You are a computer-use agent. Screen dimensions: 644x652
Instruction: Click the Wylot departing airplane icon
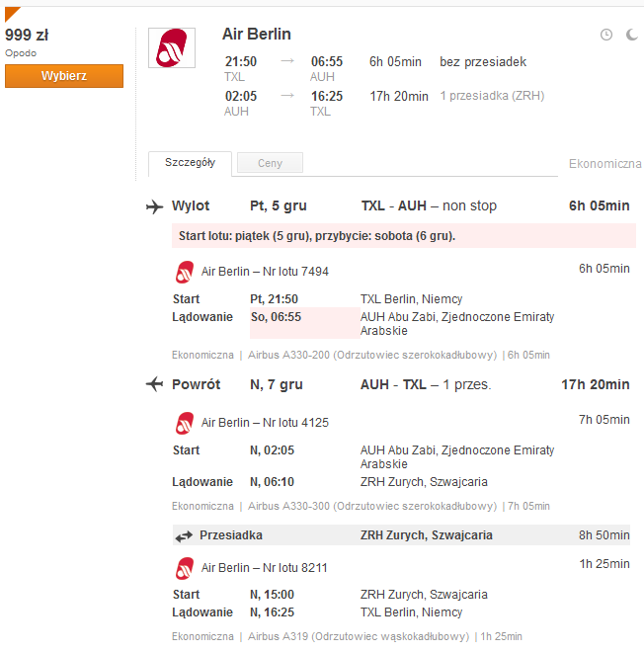click(x=155, y=206)
